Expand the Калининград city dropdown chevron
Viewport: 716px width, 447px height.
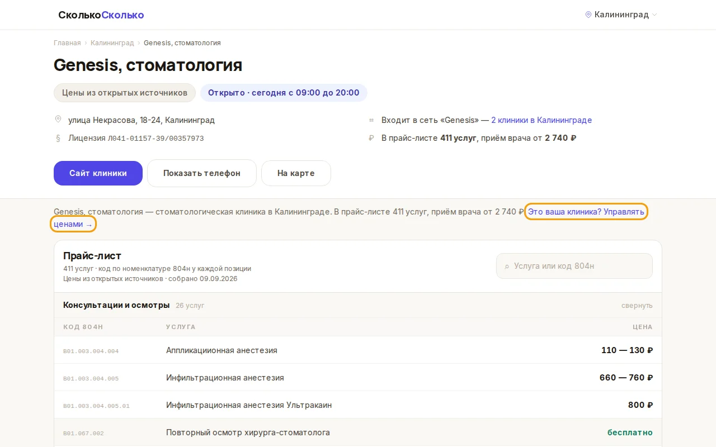(655, 15)
